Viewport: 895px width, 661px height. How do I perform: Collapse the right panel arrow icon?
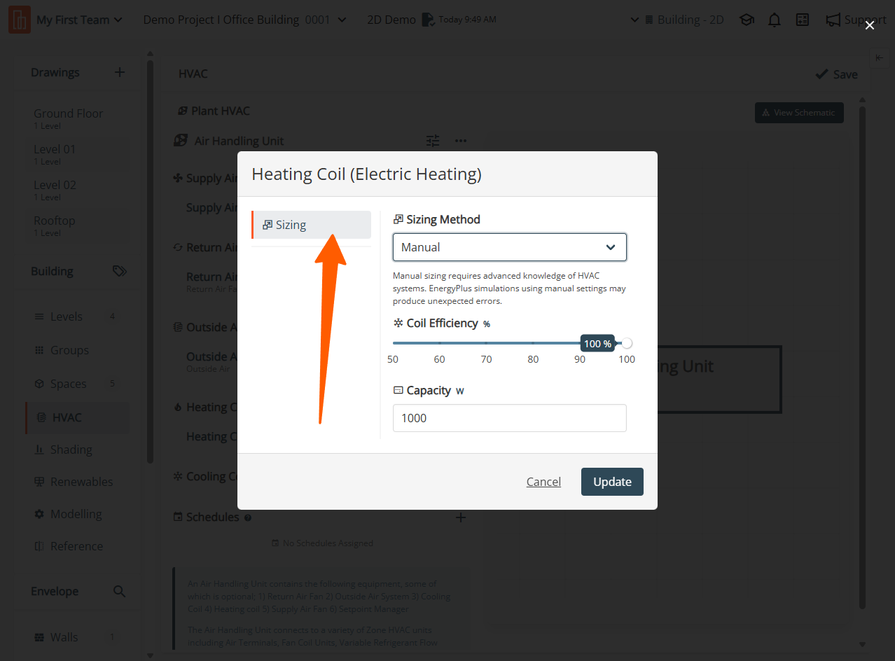coord(880,58)
